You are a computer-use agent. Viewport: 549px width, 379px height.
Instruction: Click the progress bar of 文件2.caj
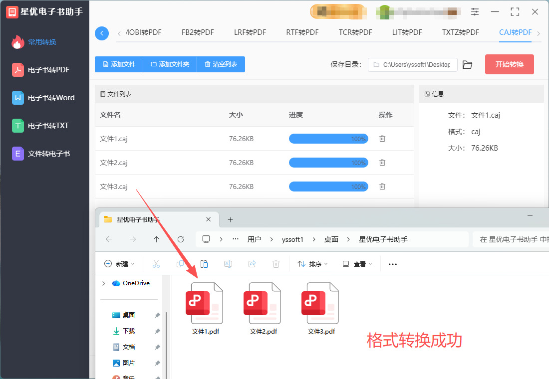(x=328, y=163)
